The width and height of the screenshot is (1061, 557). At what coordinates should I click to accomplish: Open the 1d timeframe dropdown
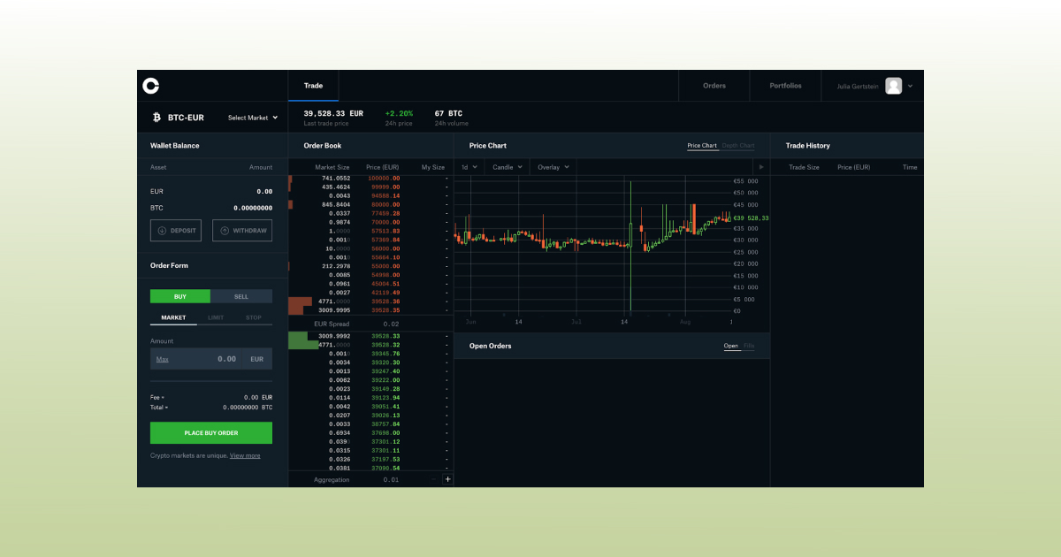471,166
